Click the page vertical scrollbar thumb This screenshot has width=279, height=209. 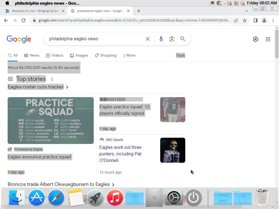(x=277, y=44)
